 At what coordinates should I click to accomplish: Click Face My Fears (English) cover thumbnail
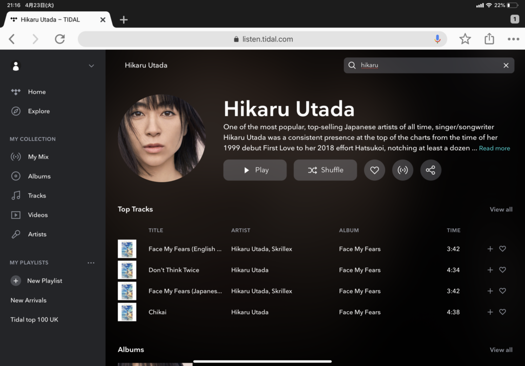(127, 249)
